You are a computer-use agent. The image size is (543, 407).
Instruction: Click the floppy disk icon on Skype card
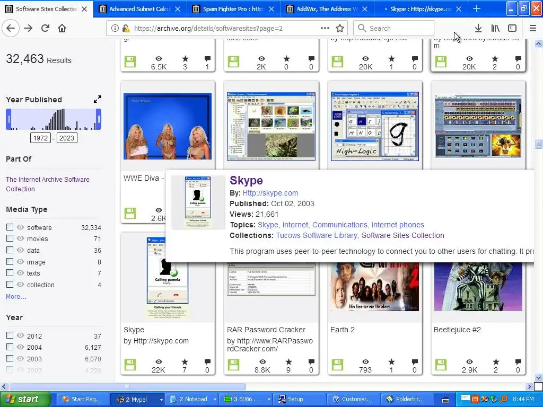[130, 365]
